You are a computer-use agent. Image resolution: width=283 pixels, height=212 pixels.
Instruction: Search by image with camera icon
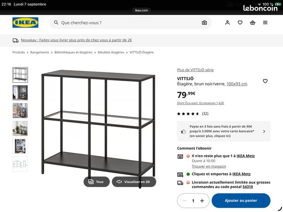tap(205, 23)
